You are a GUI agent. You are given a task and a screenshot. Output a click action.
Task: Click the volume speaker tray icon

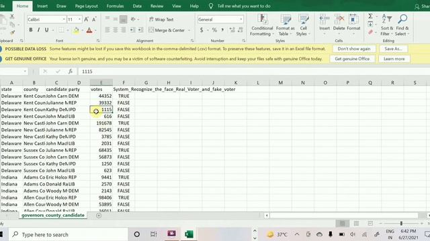[x=353, y=234]
